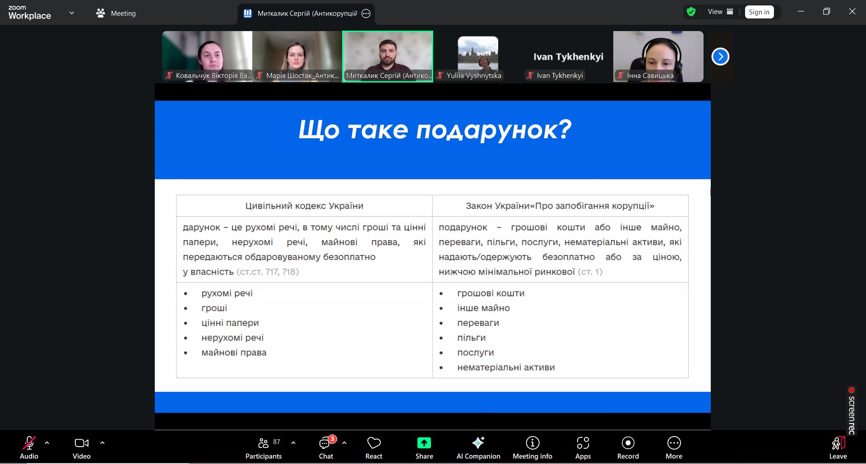Image resolution: width=866 pixels, height=464 pixels.
Task: Show next participants with the blue arrow
Action: point(720,57)
